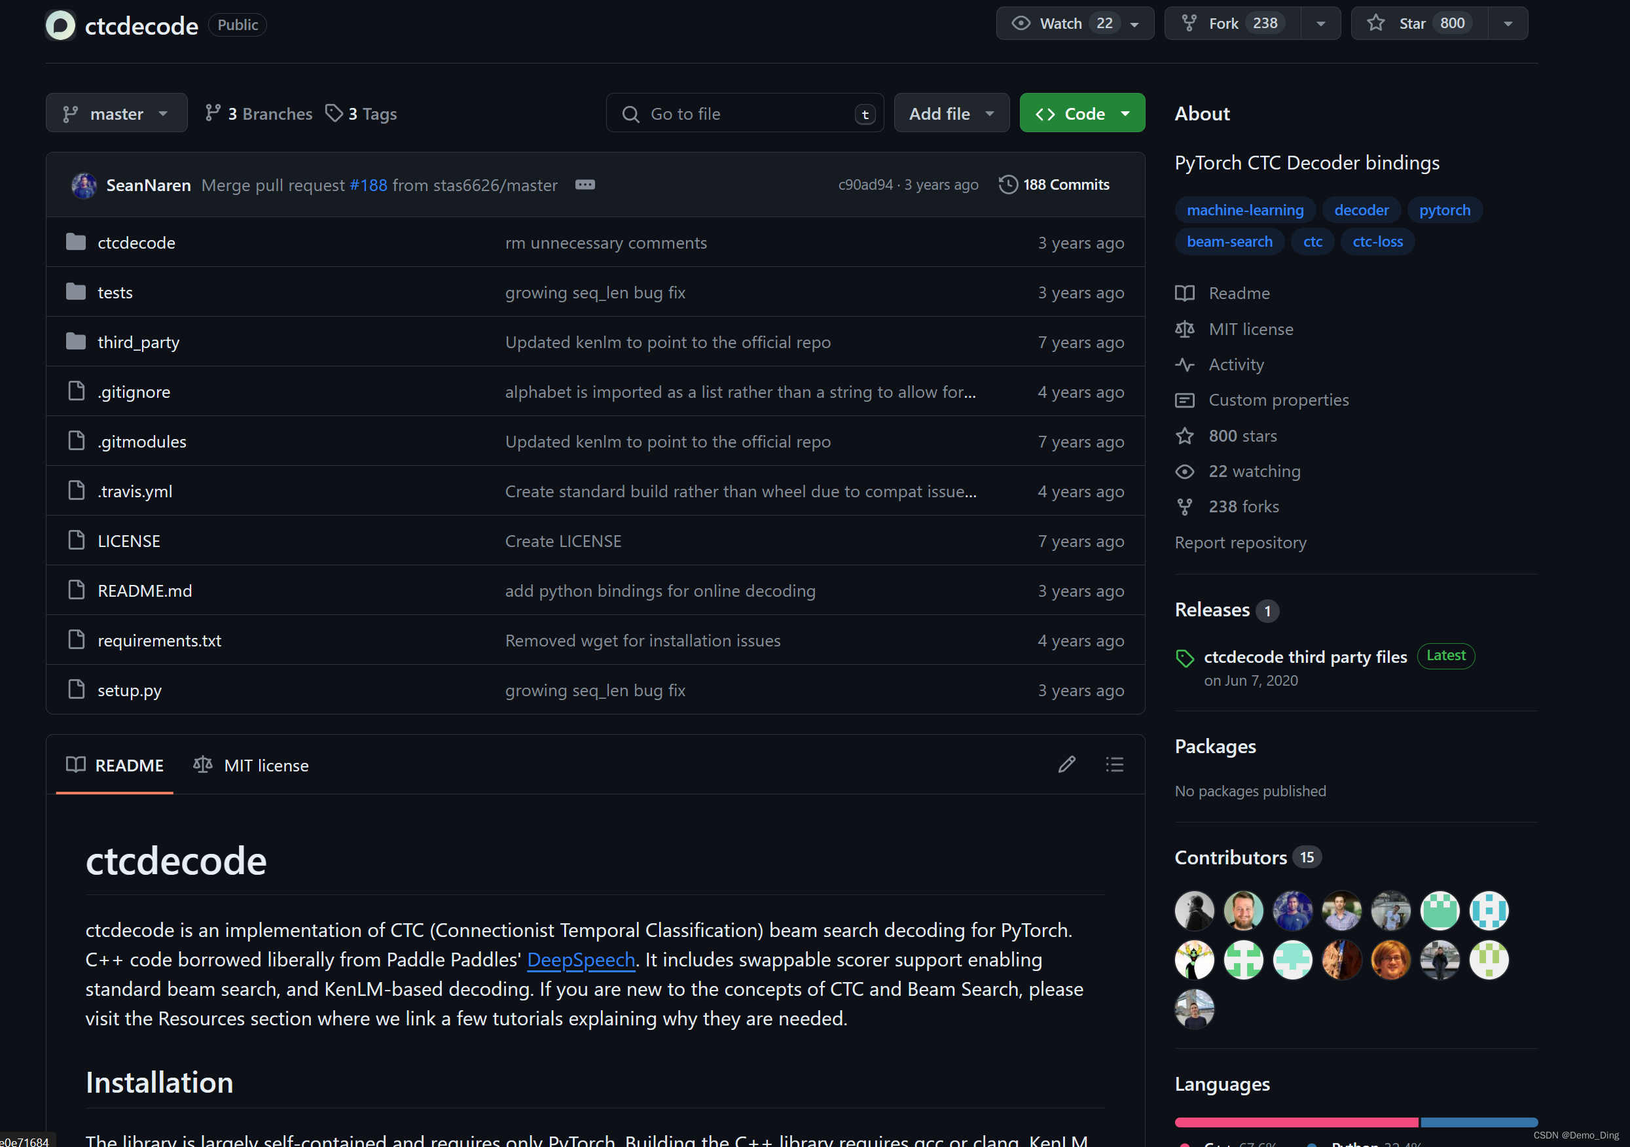Viewport: 1630px width, 1147px height.
Task: Click the README edit pencil icon
Action: tap(1066, 764)
